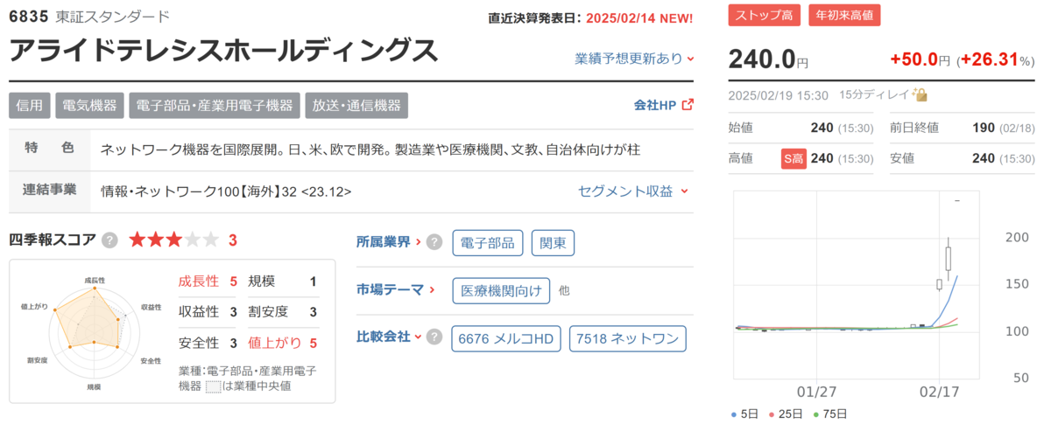Click the 5日 moving average legend
Screen dimensions: 1051x424
click(744, 414)
